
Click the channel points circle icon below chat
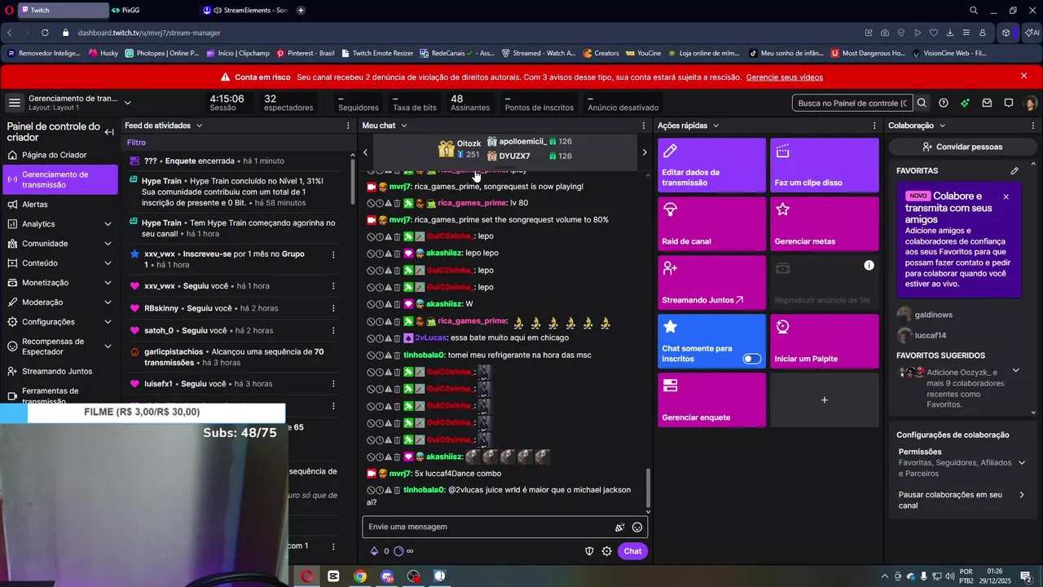pos(398,551)
